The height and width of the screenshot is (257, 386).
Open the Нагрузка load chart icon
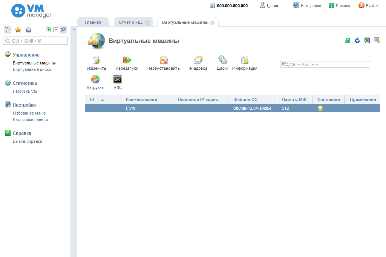tap(95, 79)
